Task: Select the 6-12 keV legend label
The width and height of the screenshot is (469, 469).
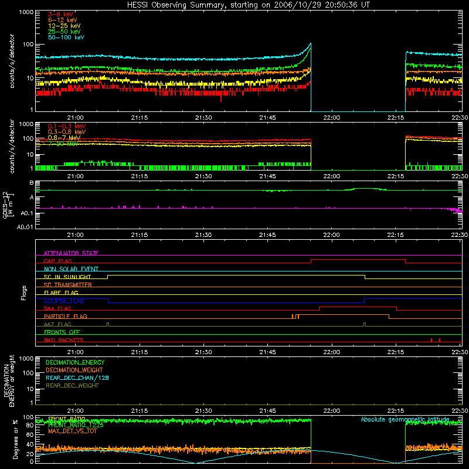Action: [x=63, y=20]
